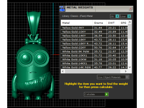Click the horizontal scroll-left arrow
144x108 pixels.
63,71
